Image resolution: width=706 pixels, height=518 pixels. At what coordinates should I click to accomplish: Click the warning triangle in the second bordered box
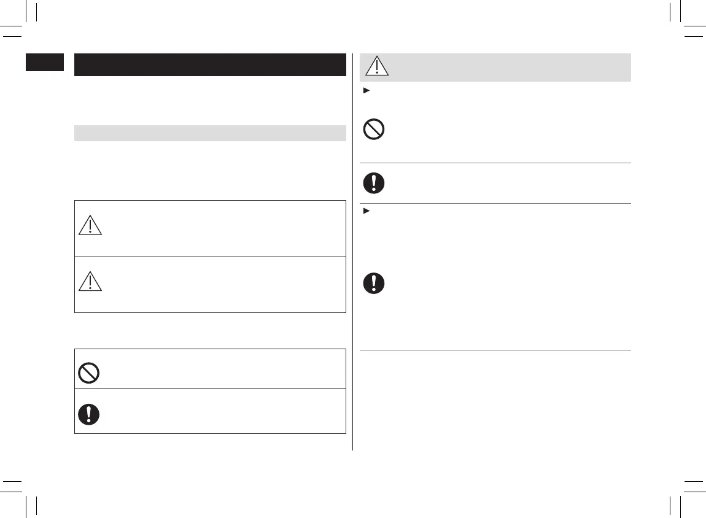tap(90, 282)
